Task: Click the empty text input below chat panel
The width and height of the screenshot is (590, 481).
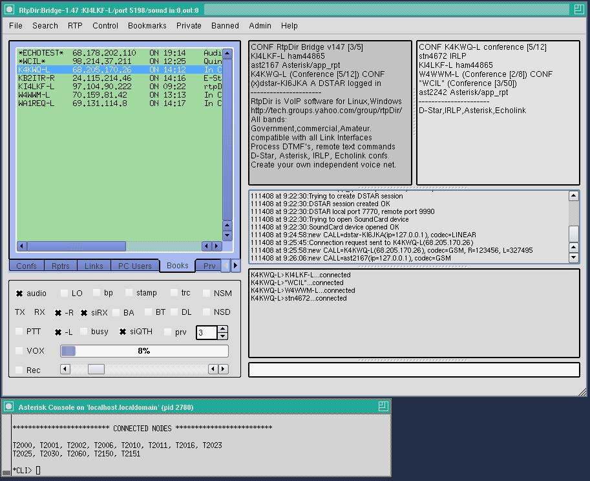Action: [x=414, y=370]
